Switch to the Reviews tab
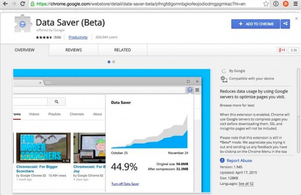301x195 pixels. [73, 50]
